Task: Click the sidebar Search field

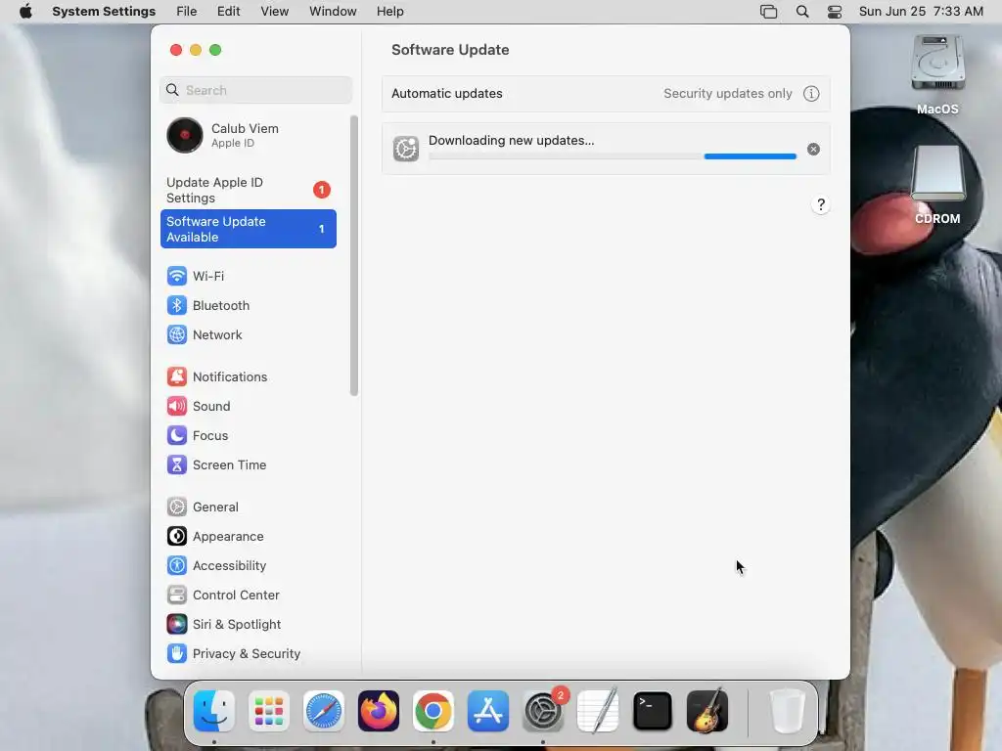Action: point(255,90)
